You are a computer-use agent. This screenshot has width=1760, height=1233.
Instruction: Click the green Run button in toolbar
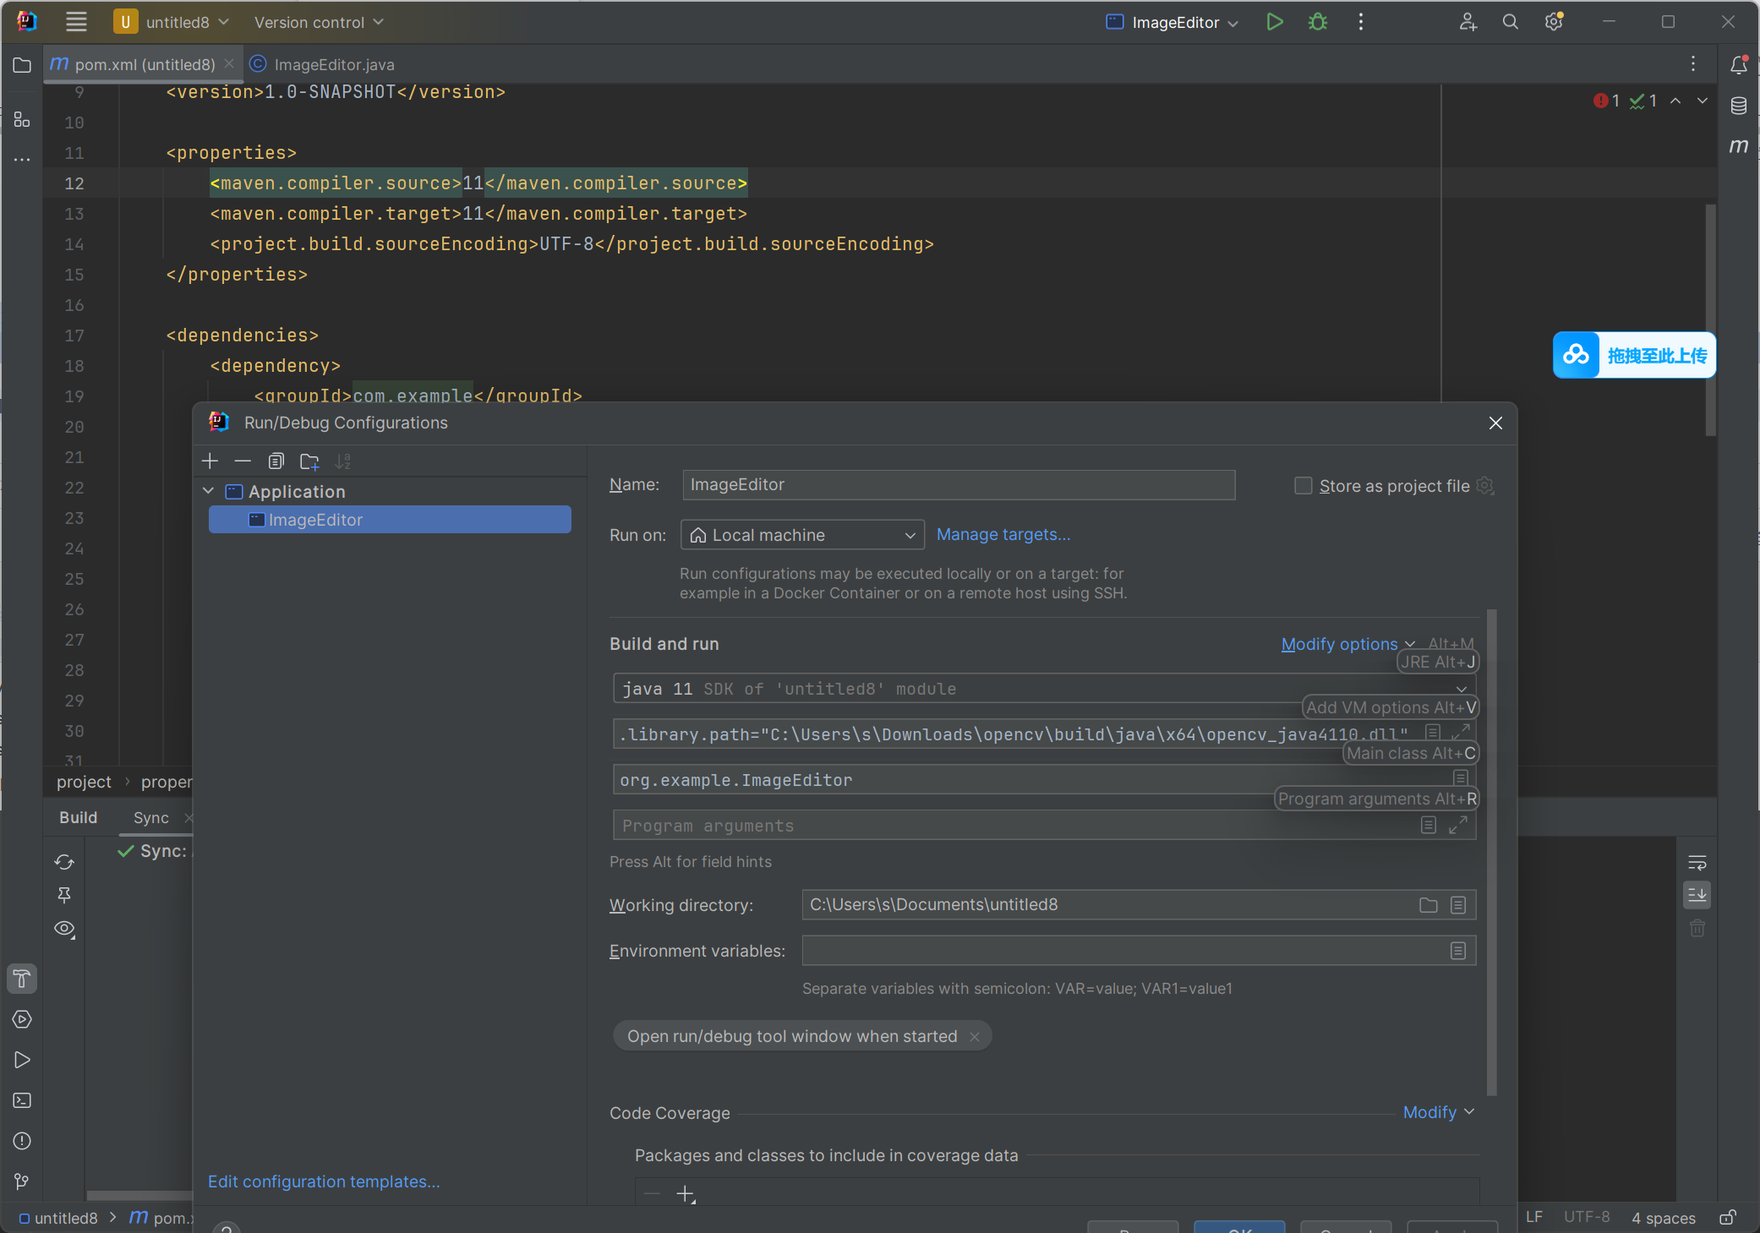click(x=1274, y=22)
